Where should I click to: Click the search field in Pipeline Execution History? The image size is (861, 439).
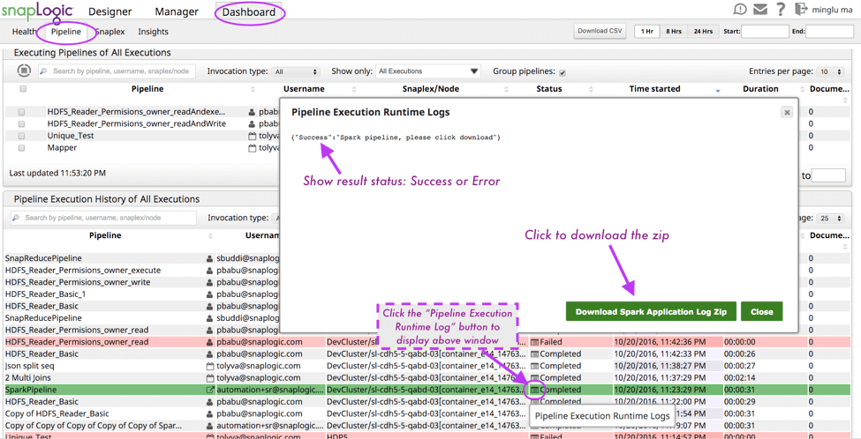pyautogui.click(x=103, y=218)
